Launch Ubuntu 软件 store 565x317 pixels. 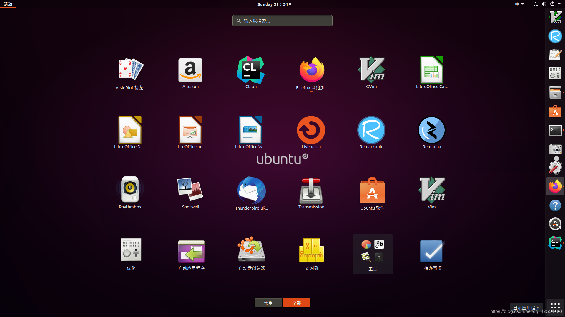click(x=371, y=190)
